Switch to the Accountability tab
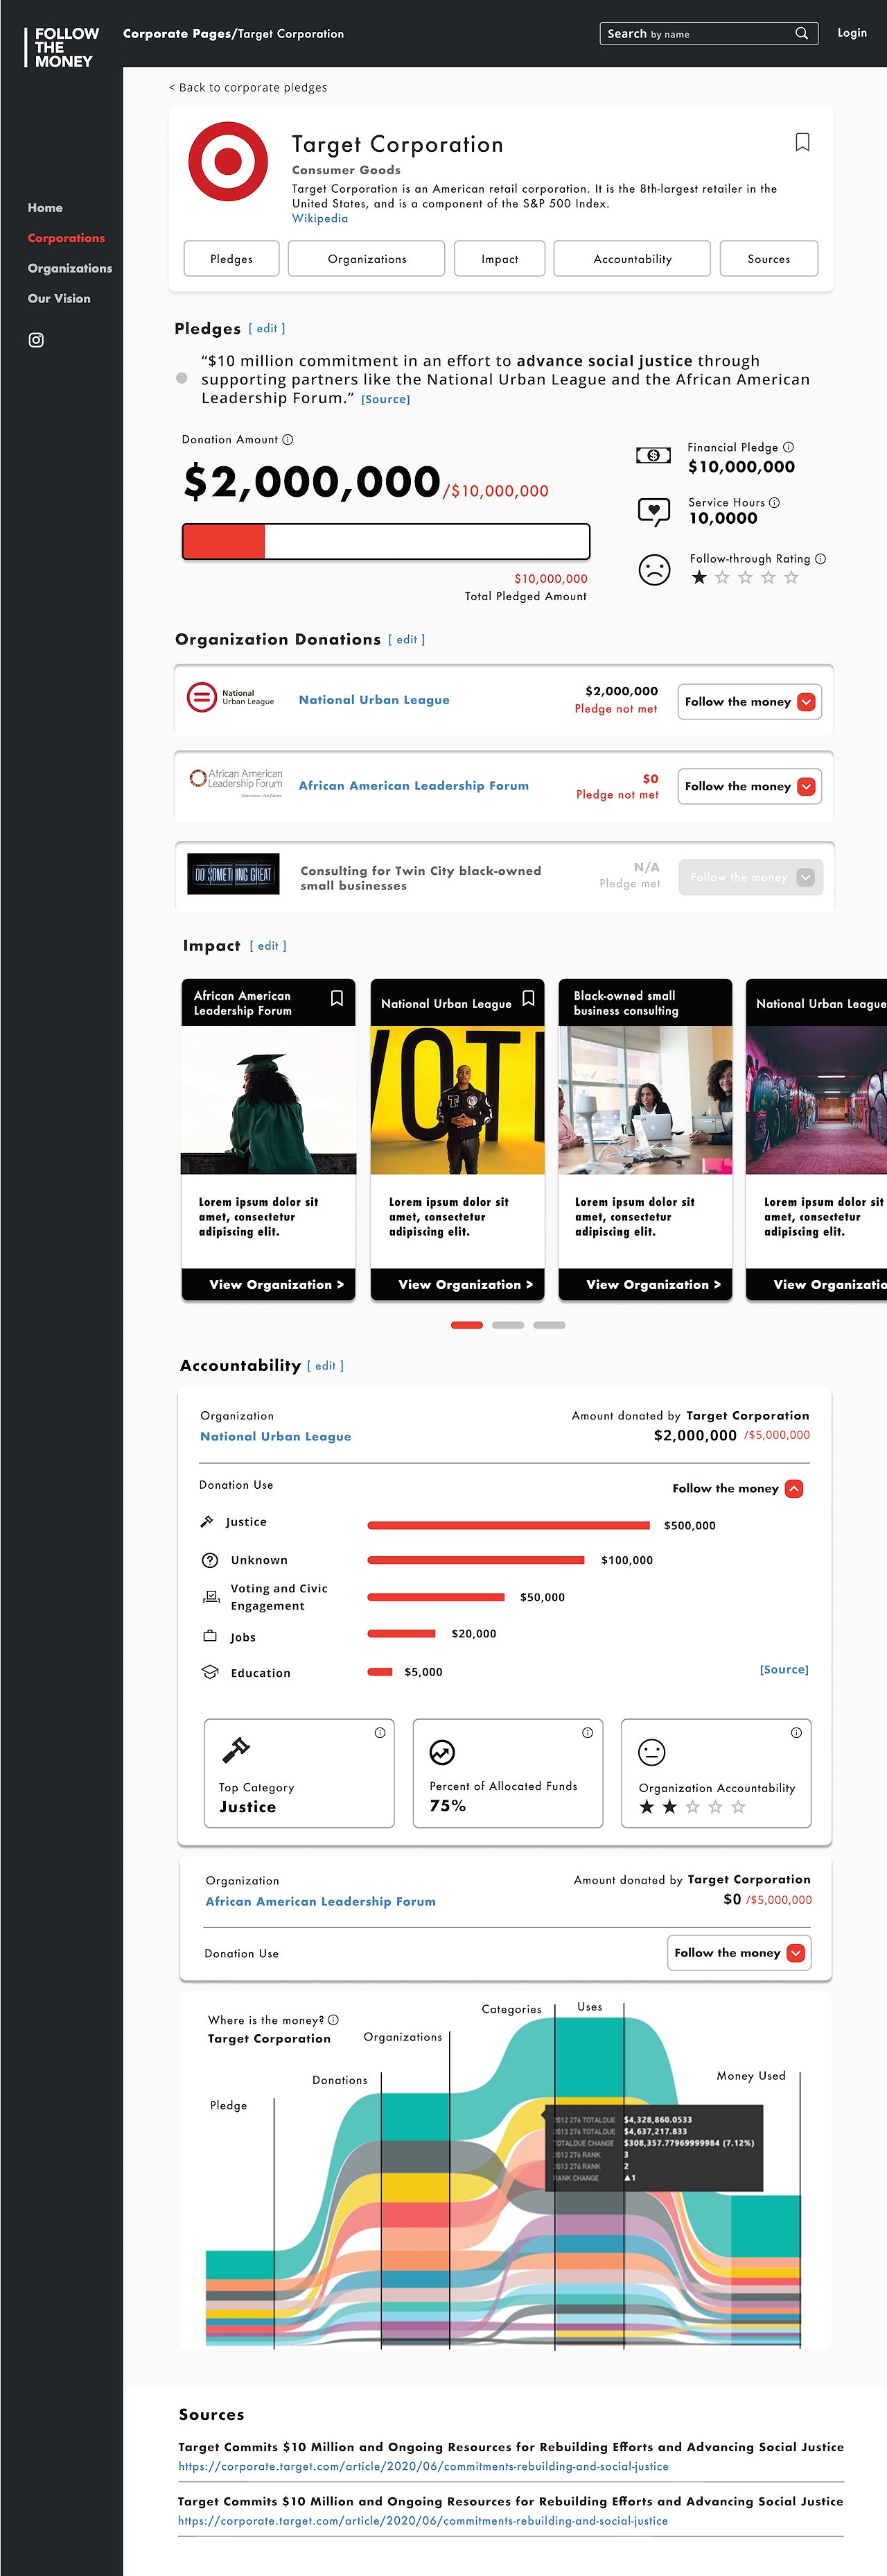Viewport: 887px width, 2576px height. click(x=632, y=259)
